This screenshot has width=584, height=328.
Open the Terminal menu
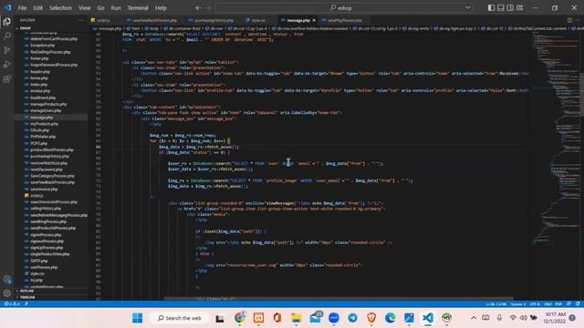click(138, 8)
